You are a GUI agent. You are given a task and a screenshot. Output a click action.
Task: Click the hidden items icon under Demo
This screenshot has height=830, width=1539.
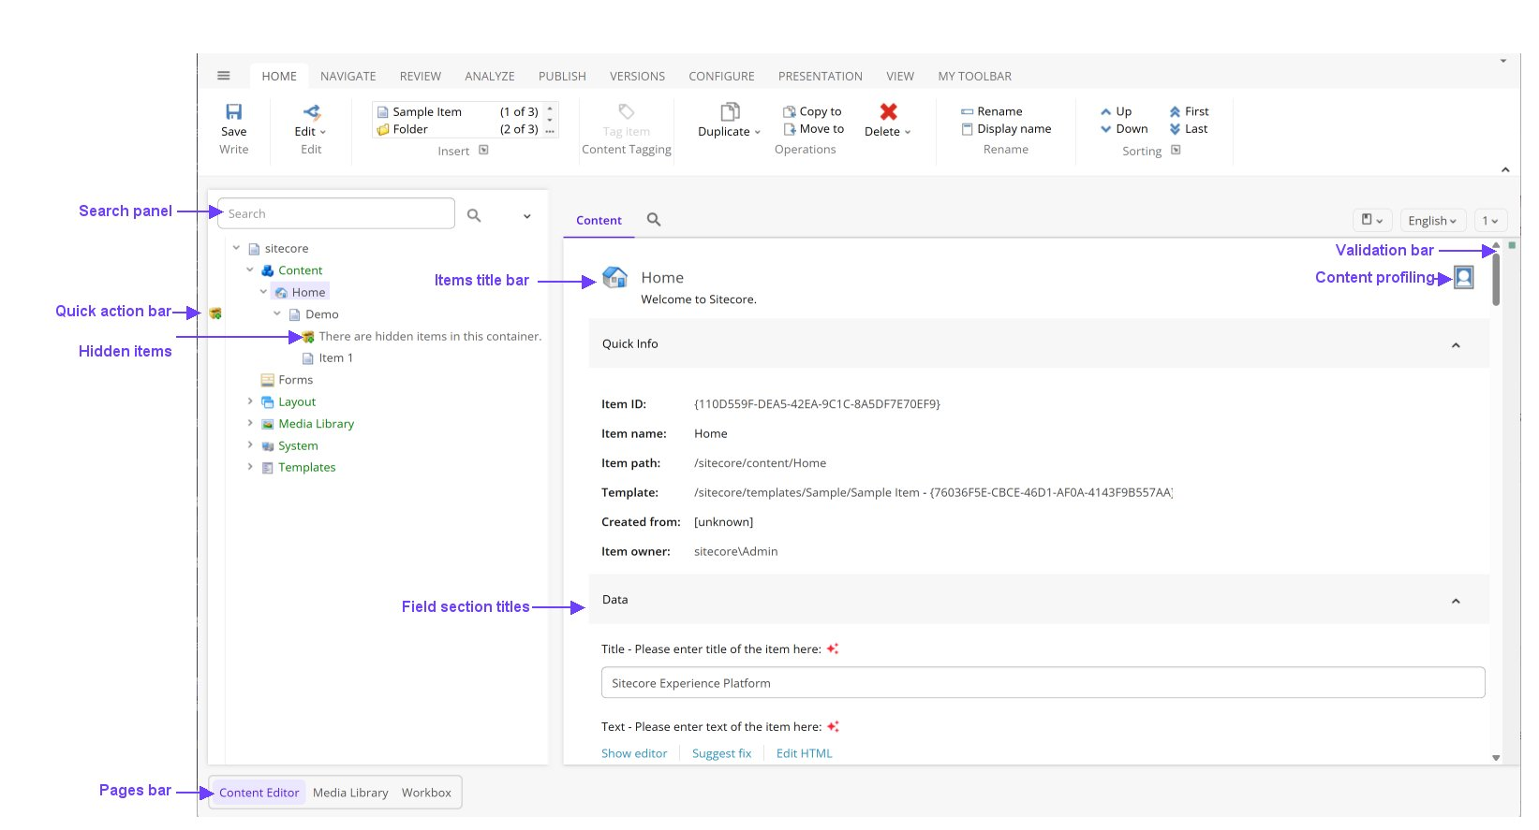click(x=308, y=336)
